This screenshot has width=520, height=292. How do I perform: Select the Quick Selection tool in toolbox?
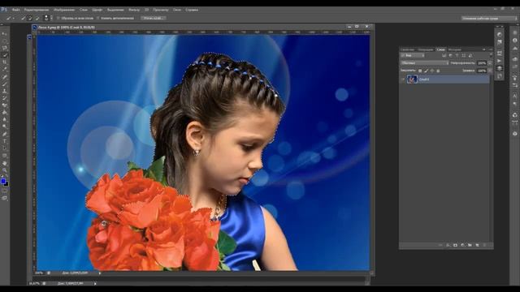click(5, 54)
